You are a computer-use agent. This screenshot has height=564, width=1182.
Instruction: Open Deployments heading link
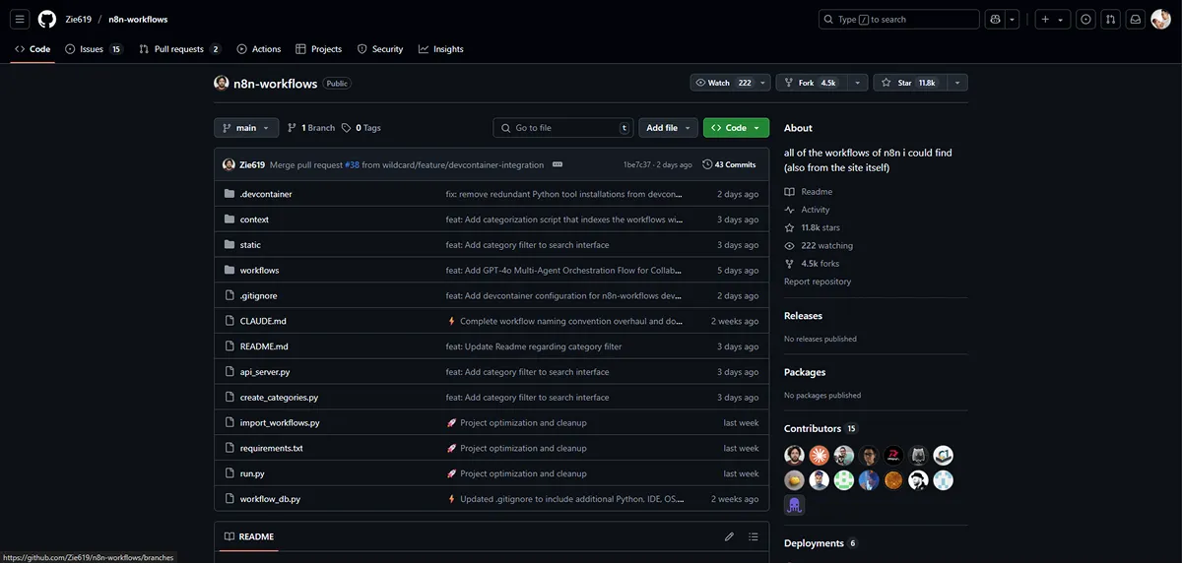(821, 543)
